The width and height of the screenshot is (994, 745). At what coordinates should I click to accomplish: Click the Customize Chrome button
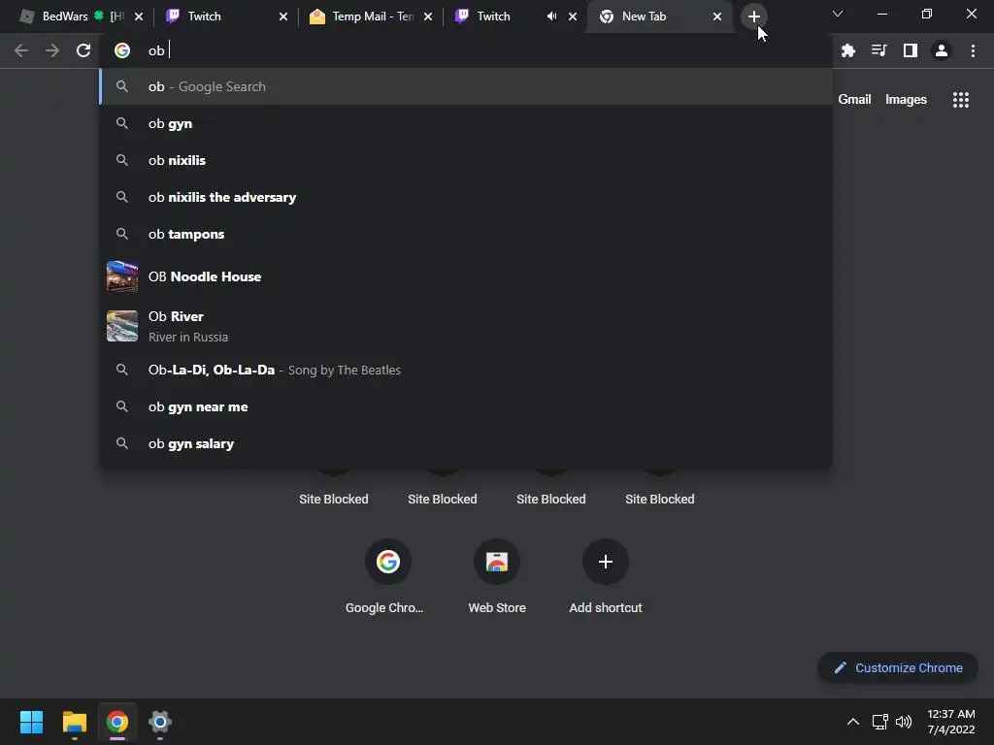[x=898, y=667]
